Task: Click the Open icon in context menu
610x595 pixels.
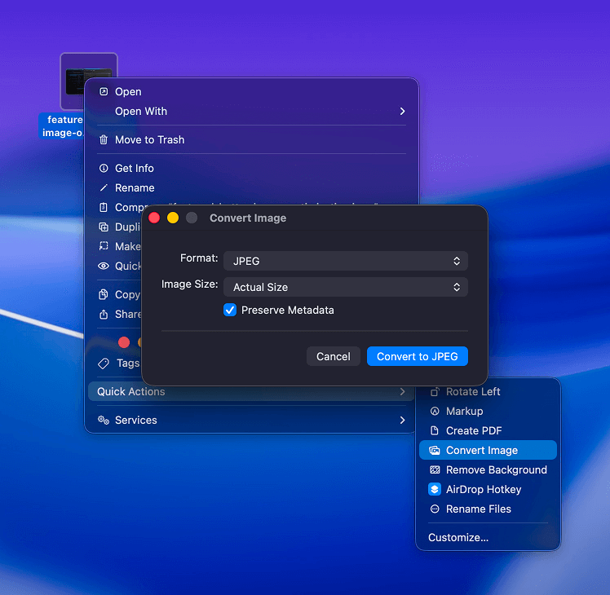Action: (x=104, y=92)
